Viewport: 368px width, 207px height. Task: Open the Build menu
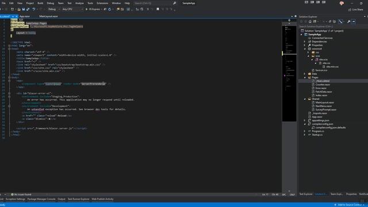pyautogui.click(x=40, y=3)
